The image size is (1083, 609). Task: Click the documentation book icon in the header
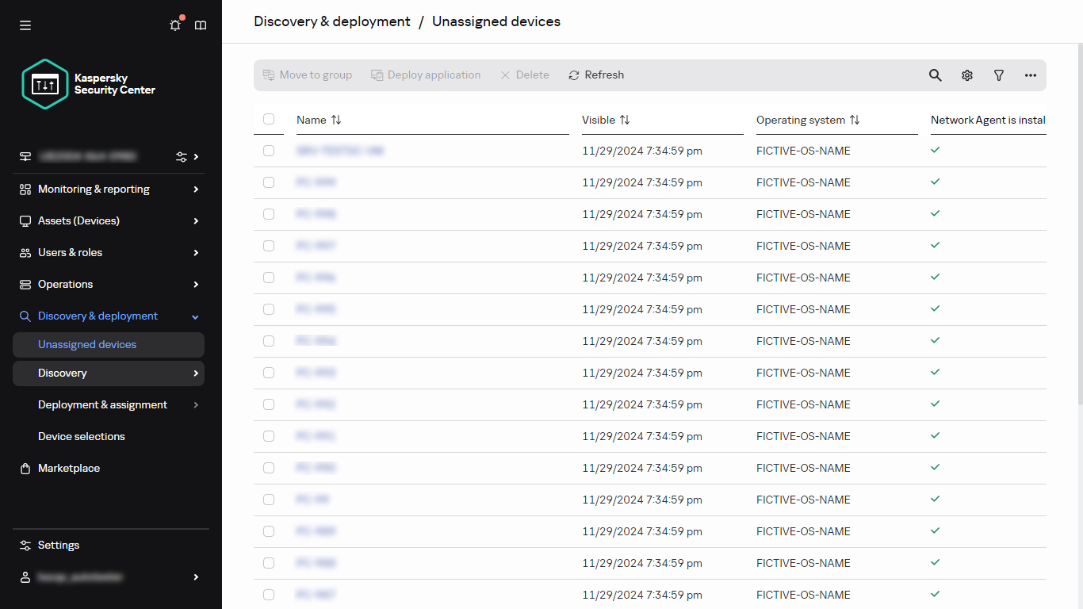[x=200, y=25]
